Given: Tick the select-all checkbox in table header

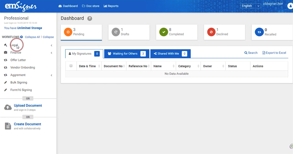Looking at the screenshot, I should click(x=71, y=66).
